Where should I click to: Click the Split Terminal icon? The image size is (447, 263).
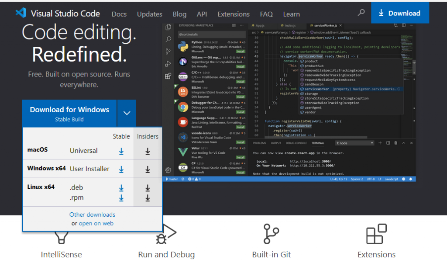click(388, 143)
